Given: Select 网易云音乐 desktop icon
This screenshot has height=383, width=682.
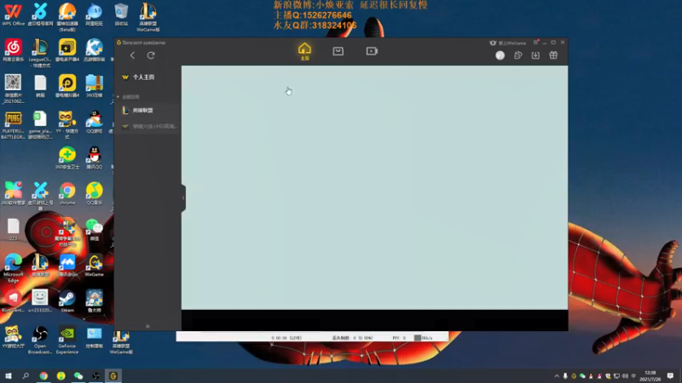Looking at the screenshot, I should [13, 50].
